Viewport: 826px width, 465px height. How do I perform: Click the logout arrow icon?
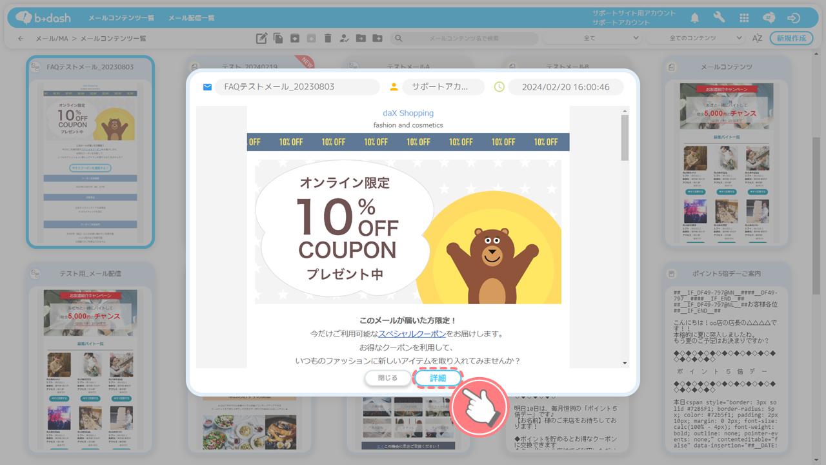794,18
